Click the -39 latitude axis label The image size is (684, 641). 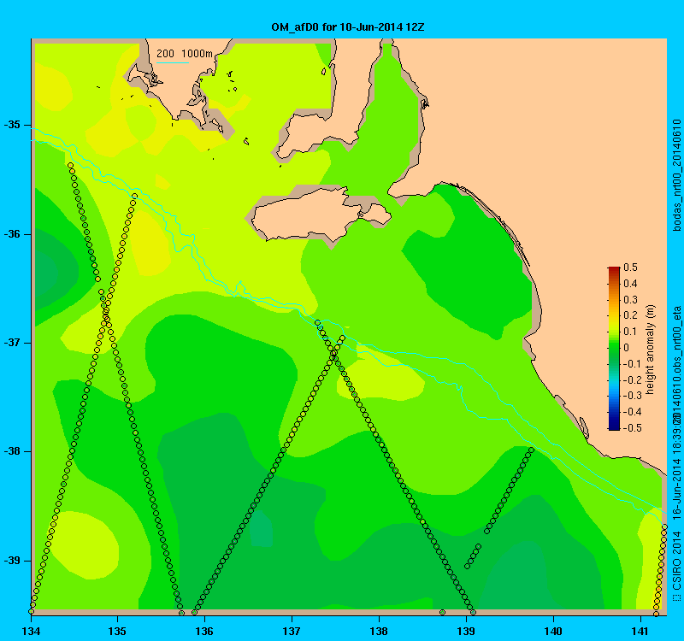[x=12, y=561]
